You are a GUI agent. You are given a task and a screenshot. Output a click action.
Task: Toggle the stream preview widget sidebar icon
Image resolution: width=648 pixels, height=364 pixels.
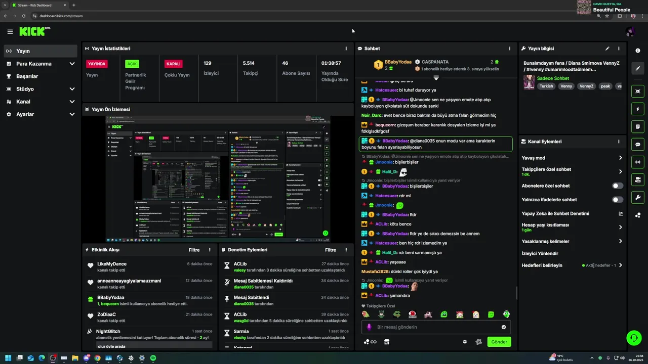point(638,91)
